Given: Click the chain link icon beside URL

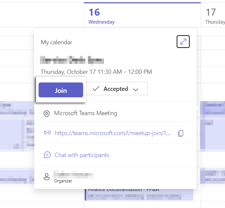Looking at the screenshot, I should [x=47, y=133].
